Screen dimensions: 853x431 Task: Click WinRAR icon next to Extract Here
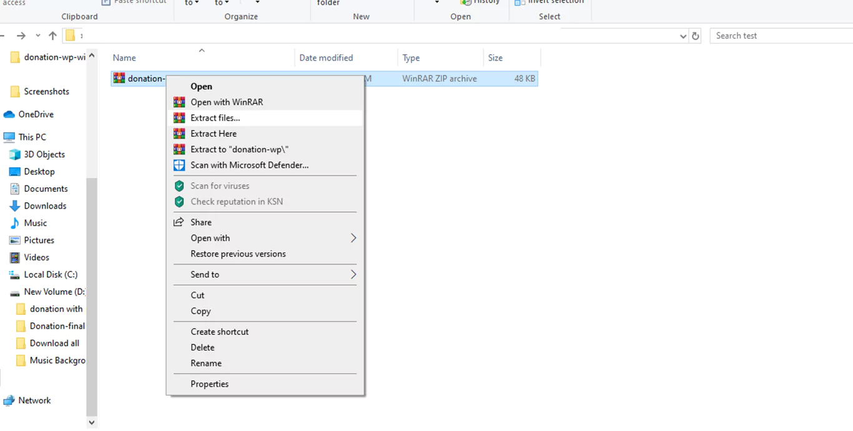(179, 134)
